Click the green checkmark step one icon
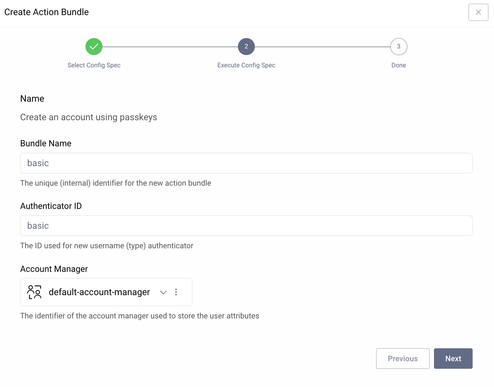Viewport: 494px width, 387px height. click(x=94, y=47)
